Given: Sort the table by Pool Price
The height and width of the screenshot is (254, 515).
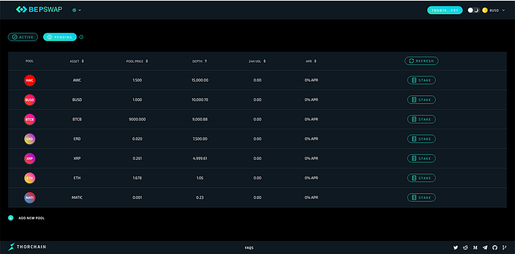Looking at the screenshot, I should (137, 61).
